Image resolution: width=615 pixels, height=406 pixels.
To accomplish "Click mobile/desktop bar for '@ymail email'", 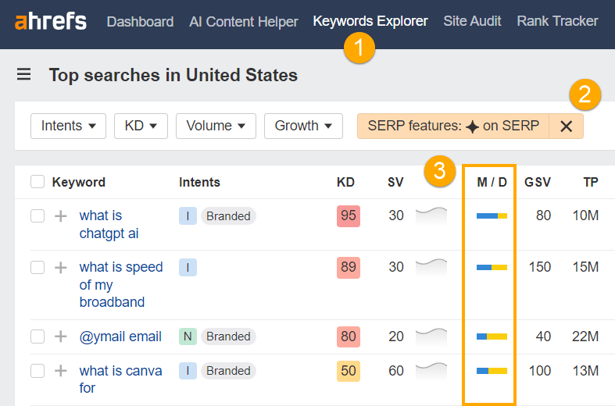I will (x=492, y=337).
